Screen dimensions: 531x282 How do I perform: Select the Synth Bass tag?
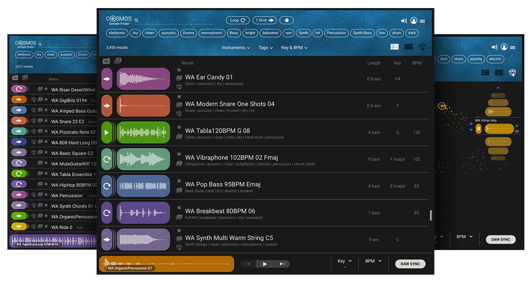click(362, 33)
